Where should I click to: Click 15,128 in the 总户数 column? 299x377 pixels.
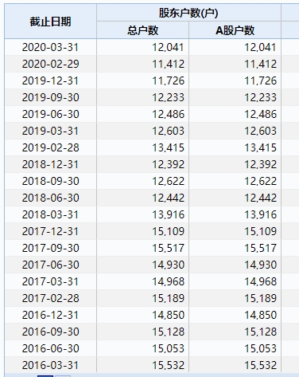168,332
